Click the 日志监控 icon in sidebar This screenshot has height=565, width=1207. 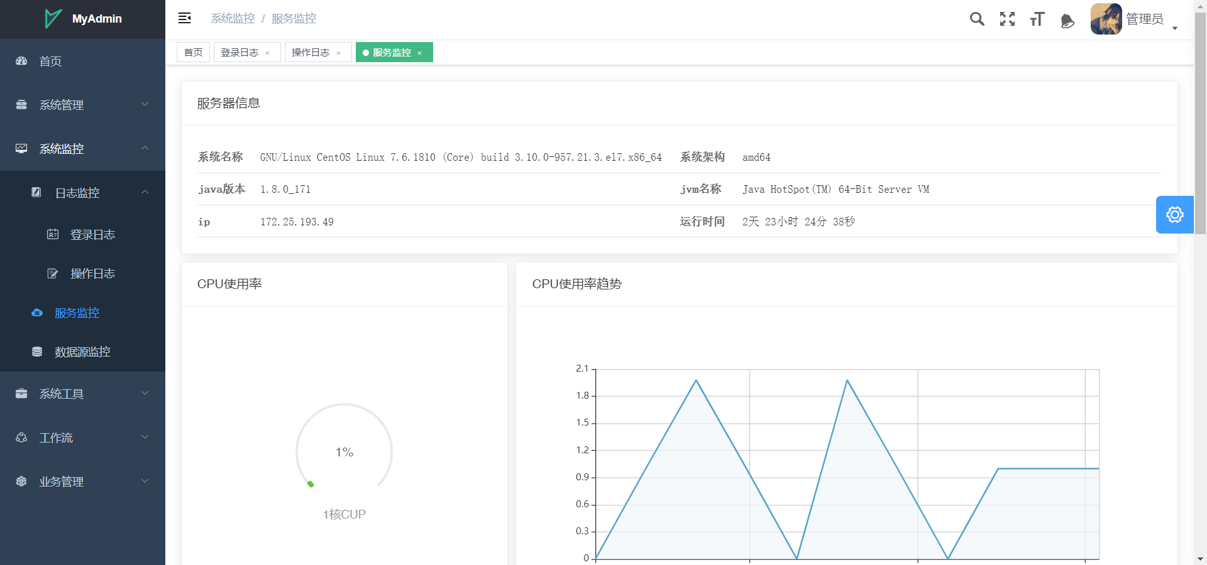click(36, 192)
